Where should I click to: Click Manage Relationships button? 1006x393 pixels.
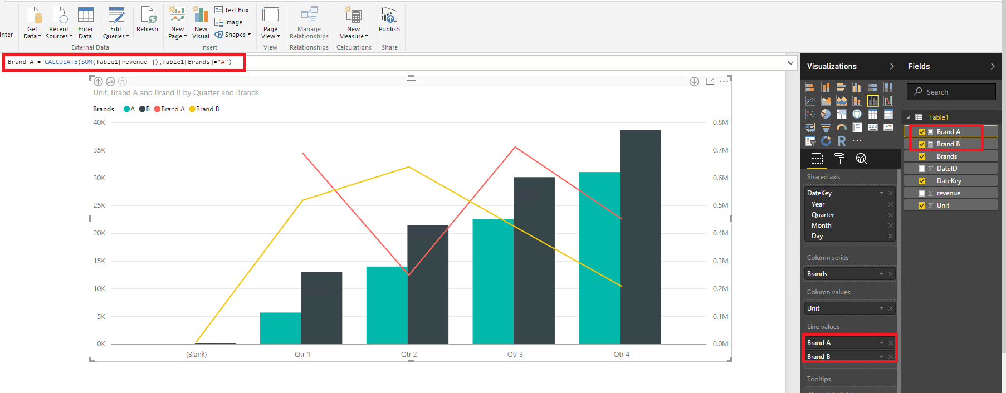click(309, 23)
